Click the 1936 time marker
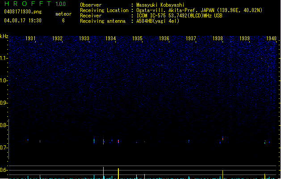 click(164, 38)
